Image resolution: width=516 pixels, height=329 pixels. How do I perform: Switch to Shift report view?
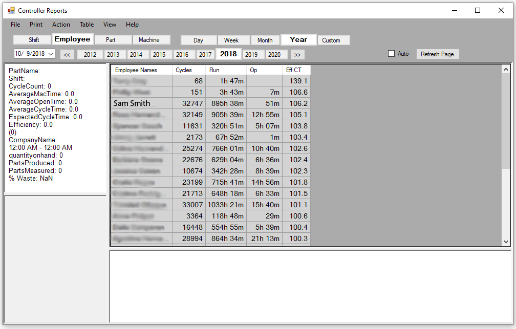point(33,40)
